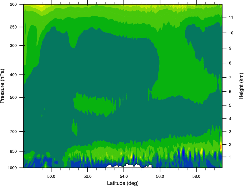
Task: Click the 56.0 latitude tick label
Action: [x=160, y=177]
